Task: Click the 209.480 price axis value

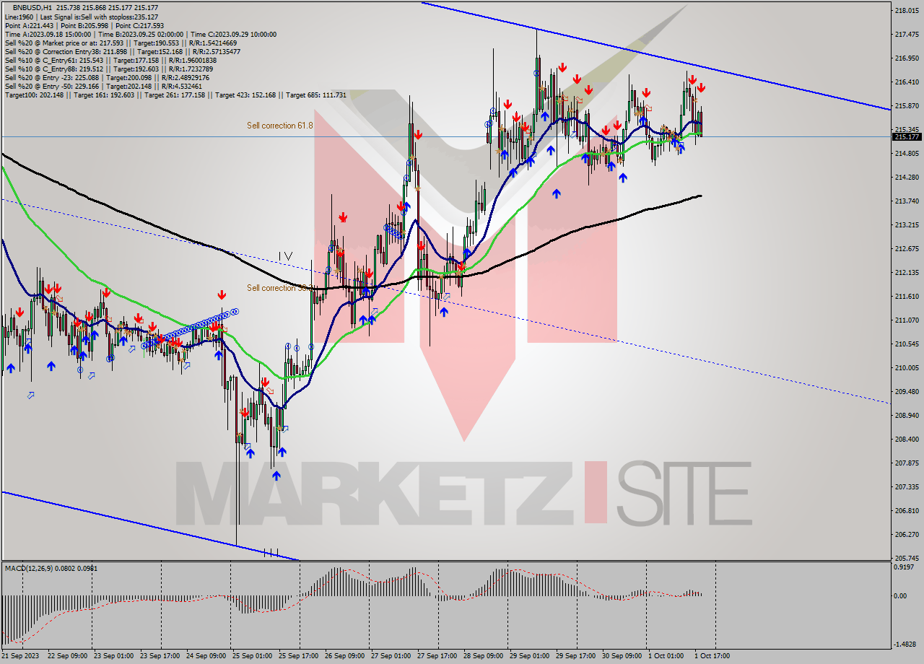Action: pos(907,392)
